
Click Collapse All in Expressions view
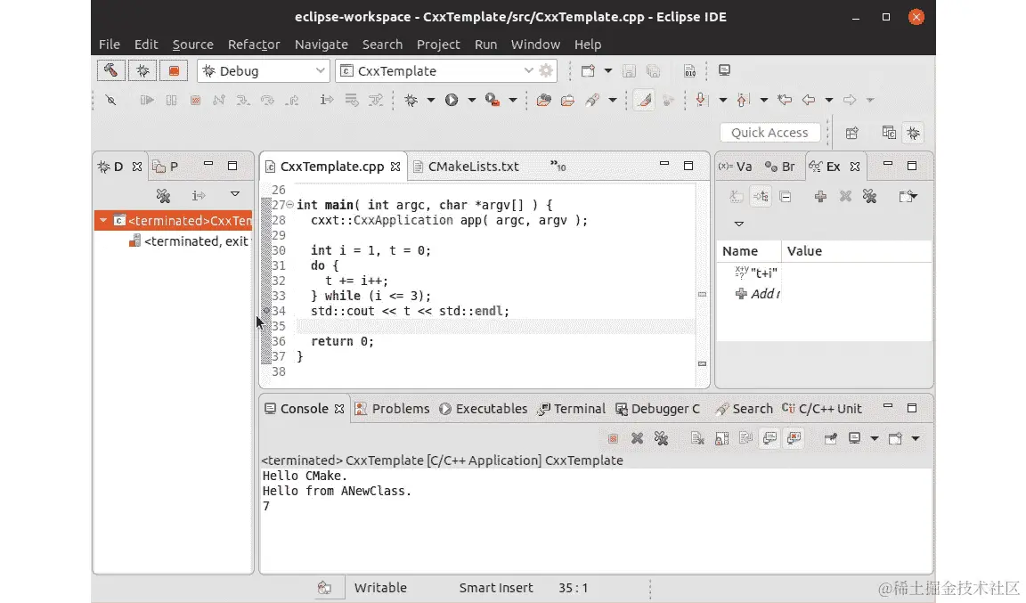click(x=786, y=196)
